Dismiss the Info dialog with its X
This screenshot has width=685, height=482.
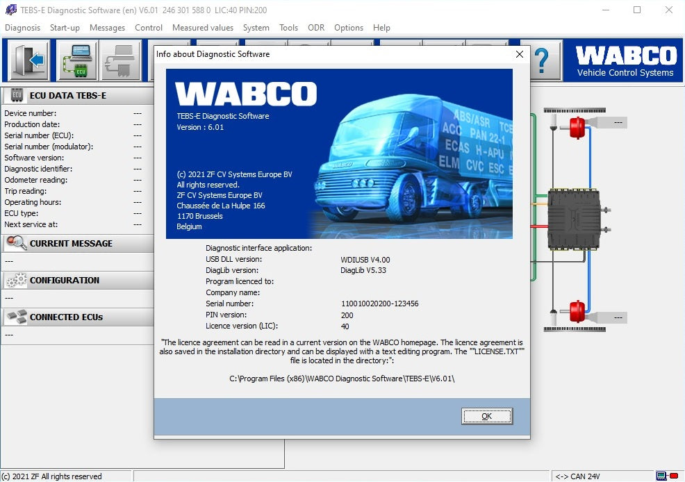click(520, 54)
